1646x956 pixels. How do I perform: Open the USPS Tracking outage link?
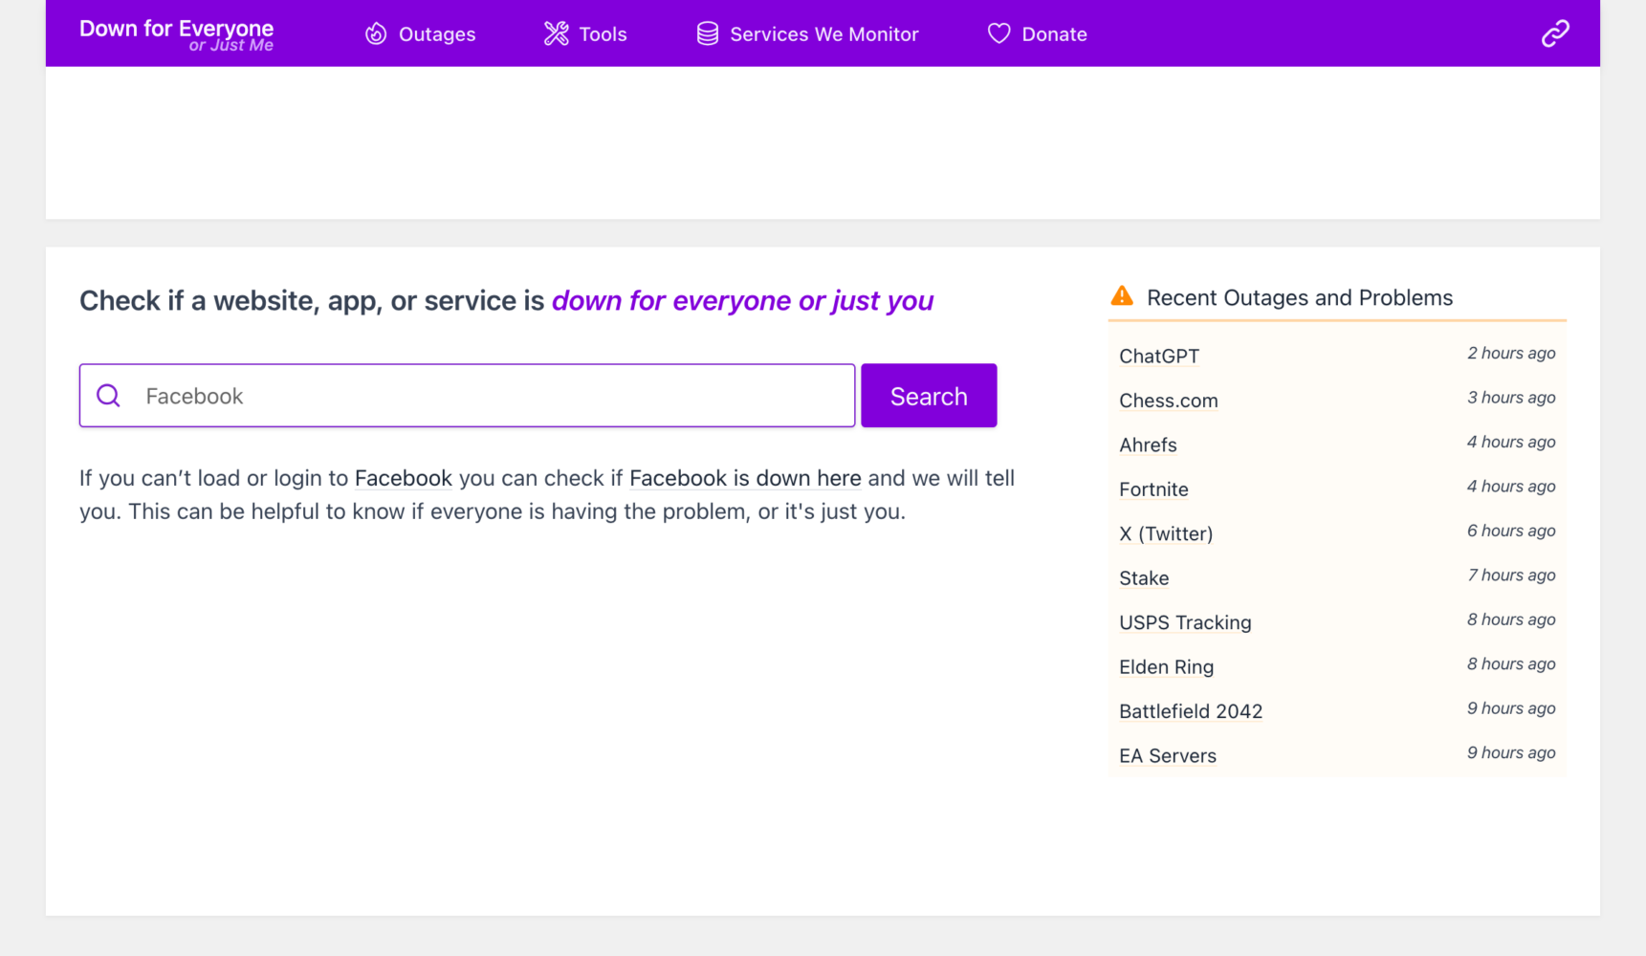(1184, 622)
